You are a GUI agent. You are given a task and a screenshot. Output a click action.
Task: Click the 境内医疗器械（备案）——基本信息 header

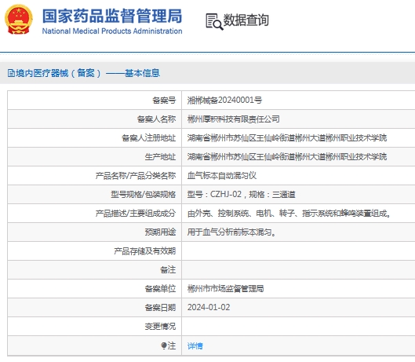(84, 73)
